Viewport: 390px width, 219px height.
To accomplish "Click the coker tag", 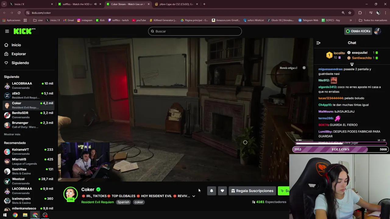I will tap(139, 202).
